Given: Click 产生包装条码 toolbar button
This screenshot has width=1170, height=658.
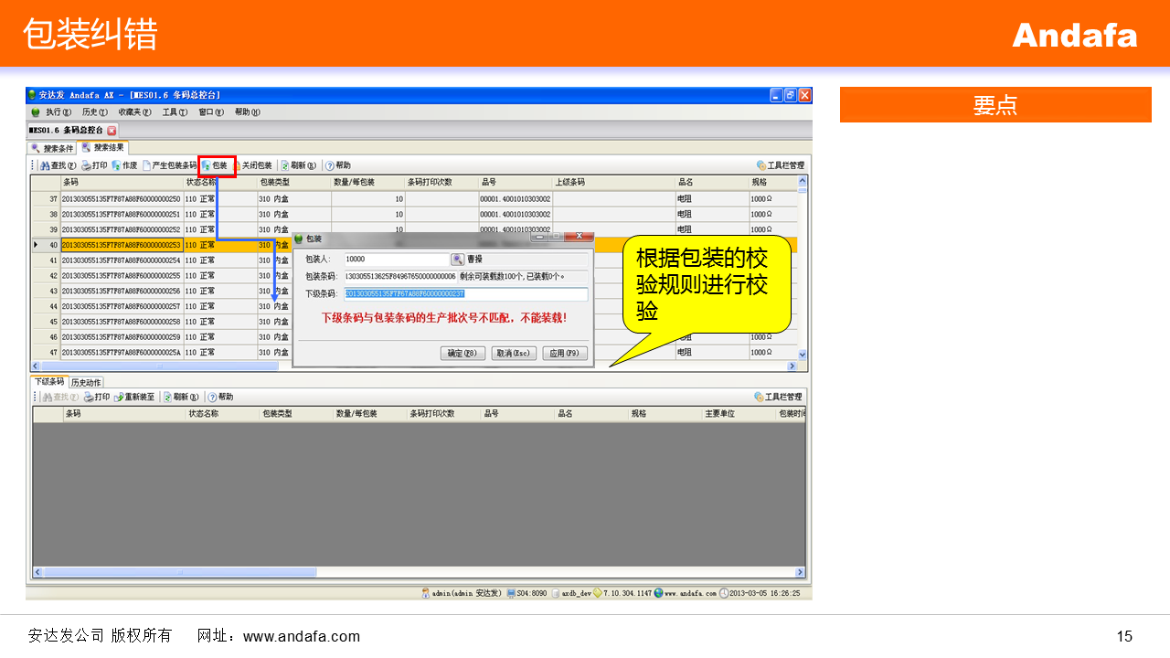Looking at the screenshot, I should tap(169, 165).
